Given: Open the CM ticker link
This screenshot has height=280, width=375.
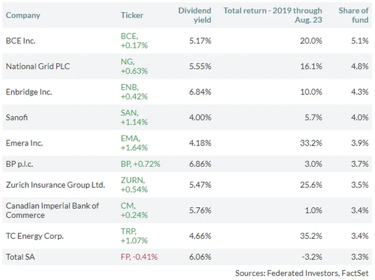Looking at the screenshot, I should click(x=127, y=206).
